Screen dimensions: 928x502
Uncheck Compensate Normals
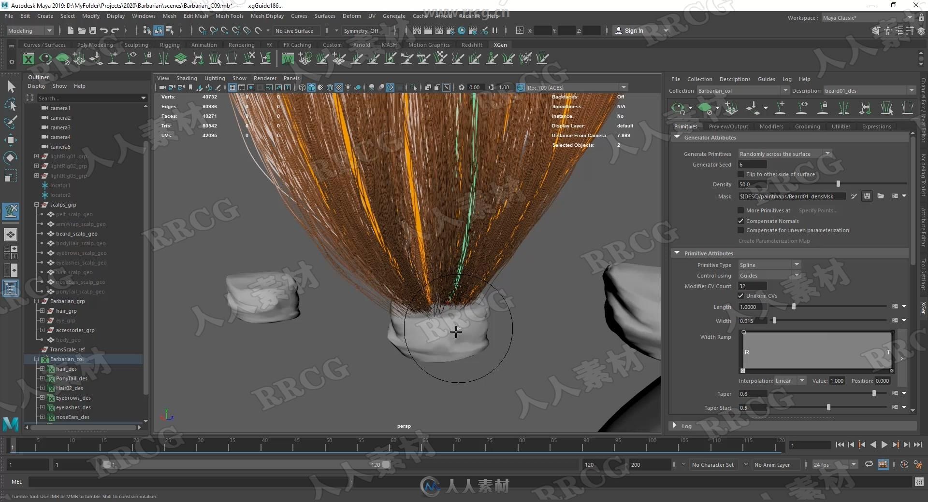pos(740,221)
